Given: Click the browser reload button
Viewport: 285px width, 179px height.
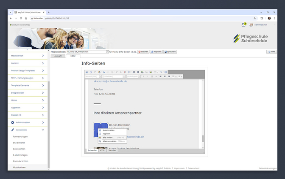Looking at the screenshot, I should pos(21,18).
